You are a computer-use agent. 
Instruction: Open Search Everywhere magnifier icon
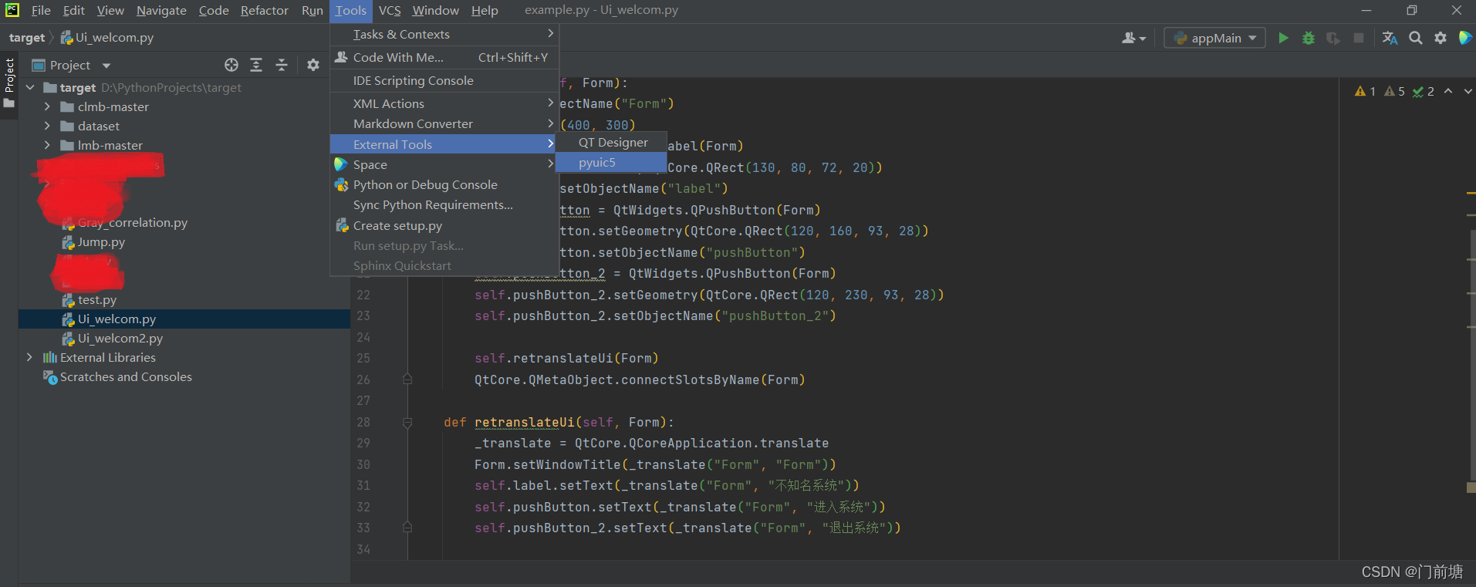1416,38
